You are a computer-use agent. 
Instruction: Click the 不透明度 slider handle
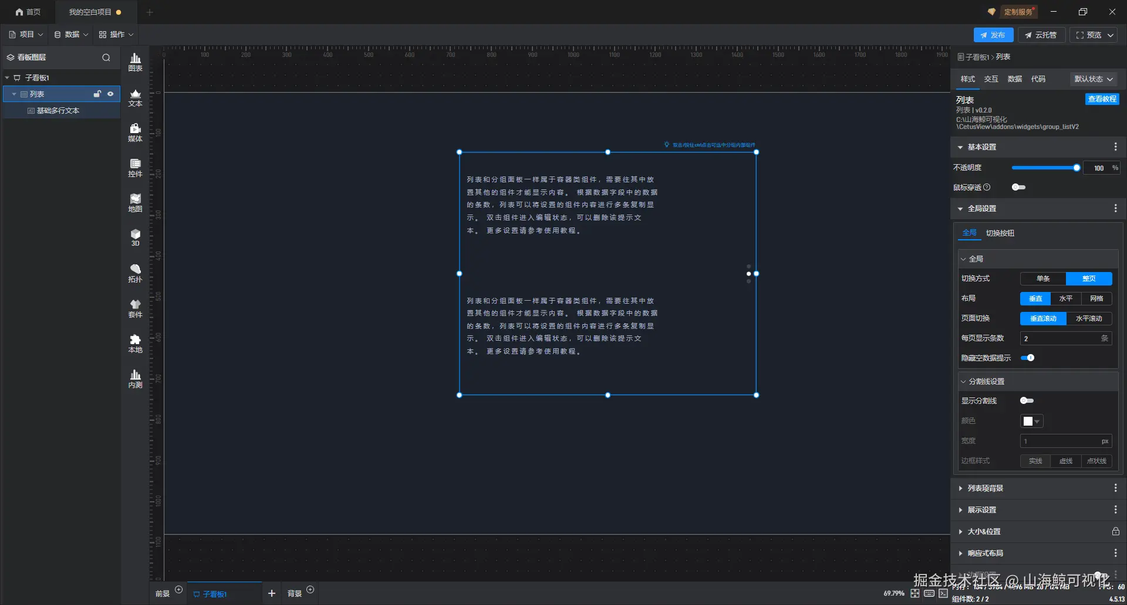tap(1077, 168)
